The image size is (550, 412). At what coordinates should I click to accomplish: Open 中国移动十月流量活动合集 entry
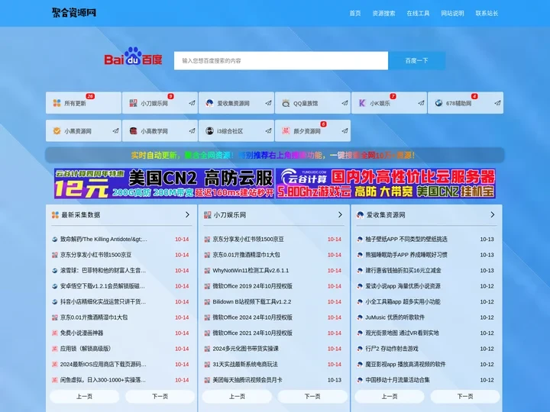click(x=397, y=380)
